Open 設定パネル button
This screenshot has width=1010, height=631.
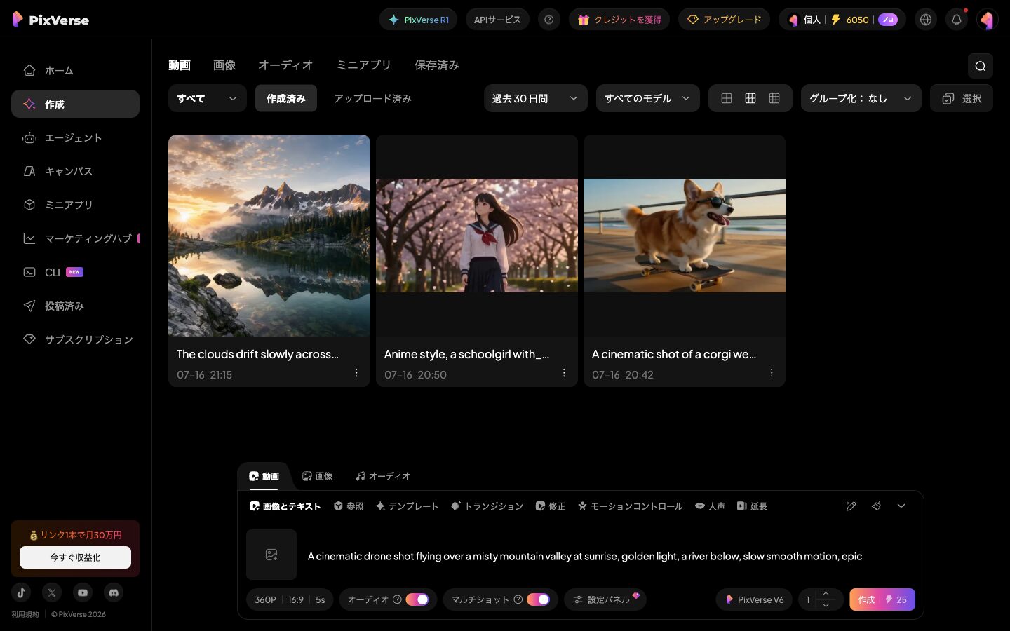(605, 599)
